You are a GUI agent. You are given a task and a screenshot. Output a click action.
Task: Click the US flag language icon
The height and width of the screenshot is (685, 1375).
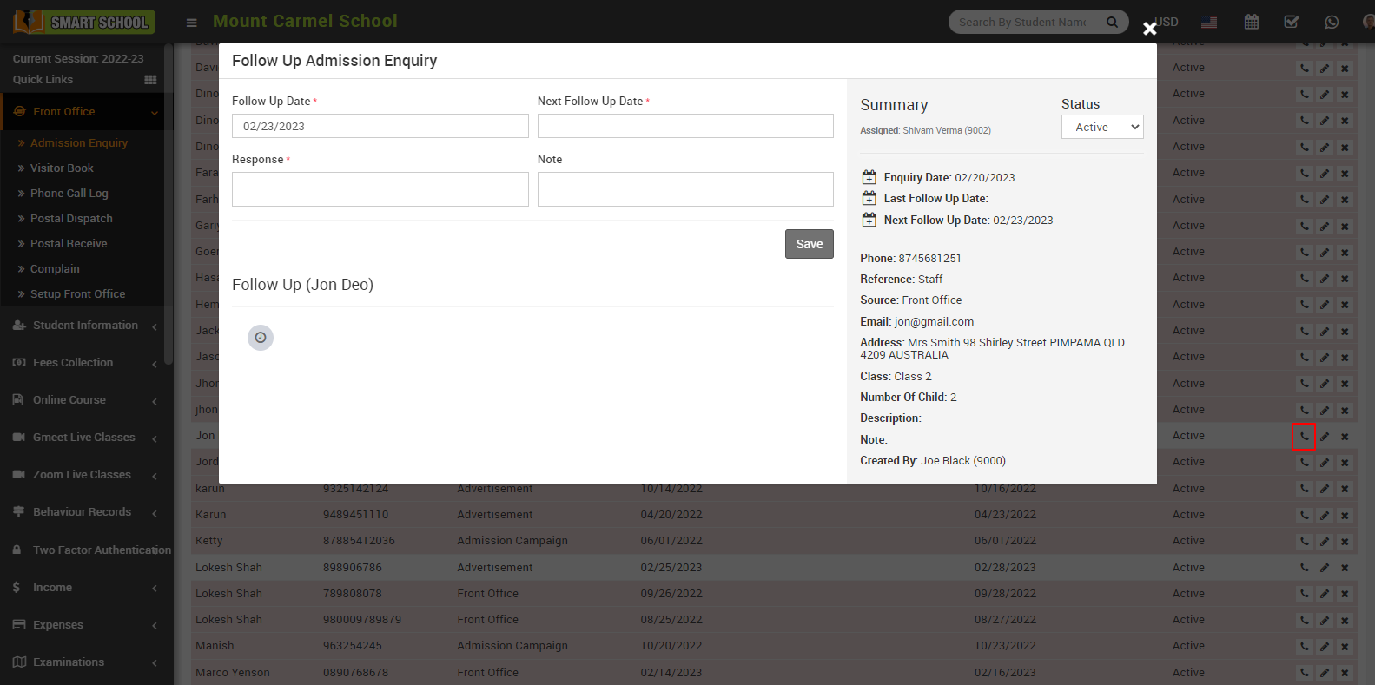1209,22
